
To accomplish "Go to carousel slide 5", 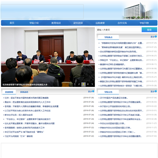I will pos(92,84).
